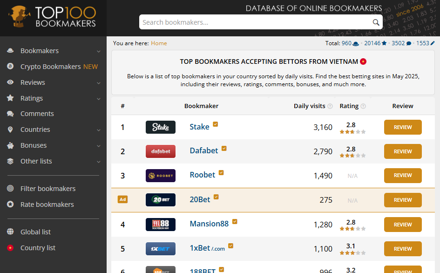Viewport: 440px width, 273px height.
Task: Click the total 960 bookmakers link
Action: tap(350, 43)
